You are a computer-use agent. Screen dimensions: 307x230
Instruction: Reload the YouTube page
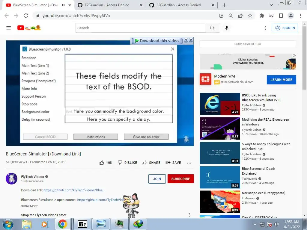pyautogui.click(x=26, y=16)
